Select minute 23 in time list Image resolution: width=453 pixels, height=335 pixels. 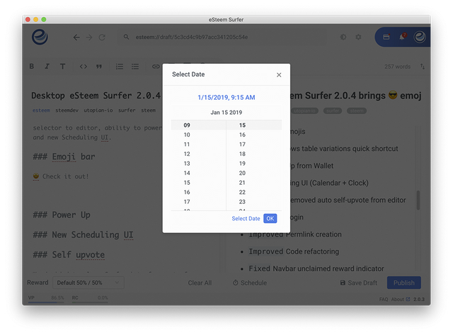[254, 201]
